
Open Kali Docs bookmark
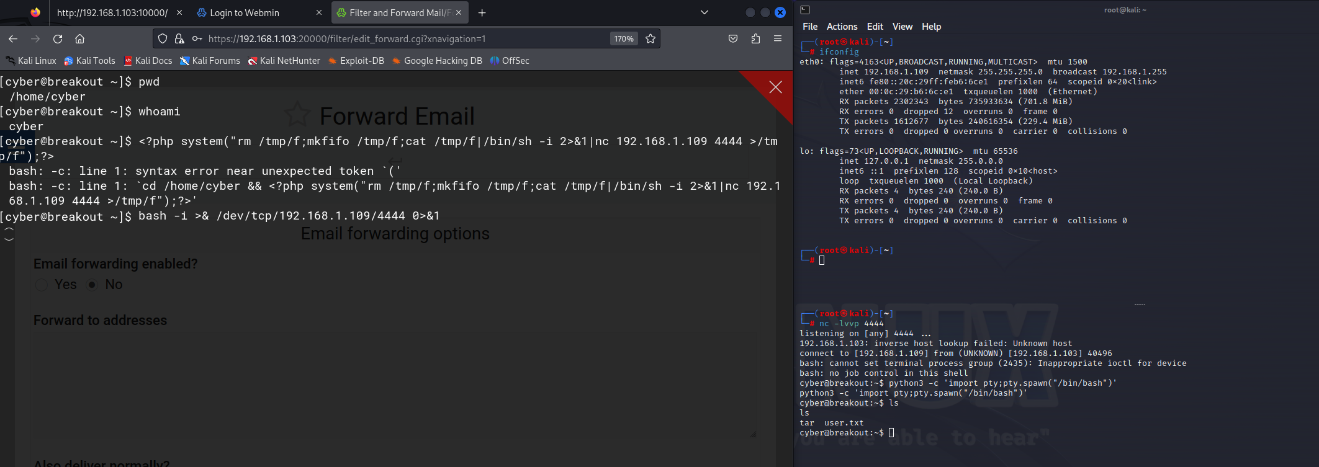(x=148, y=61)
